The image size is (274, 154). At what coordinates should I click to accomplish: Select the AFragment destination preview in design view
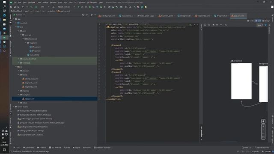pos(241,81)
